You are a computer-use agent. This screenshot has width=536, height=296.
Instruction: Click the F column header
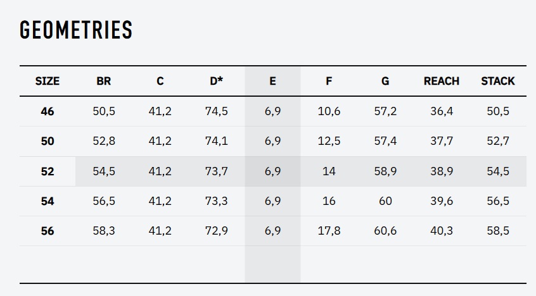(329, 81)
